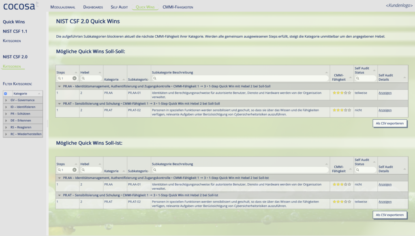Open the Dashboards menu item
The width and height of the screenshot is (415, 236).
pos(93,7)
